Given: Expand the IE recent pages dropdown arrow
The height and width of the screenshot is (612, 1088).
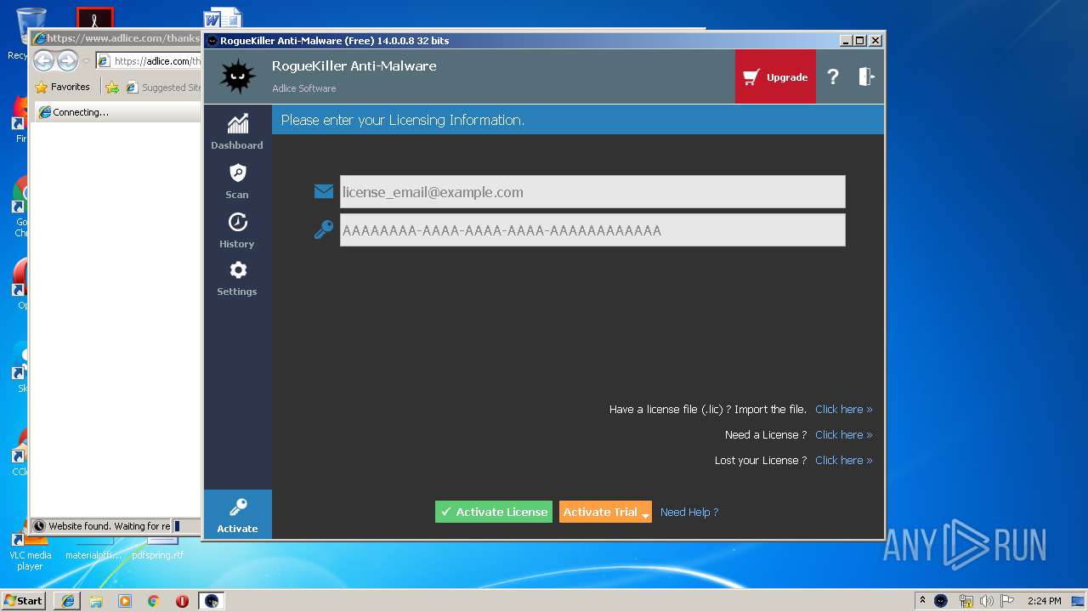Looking at the screenshot, I should coord(86,61).
